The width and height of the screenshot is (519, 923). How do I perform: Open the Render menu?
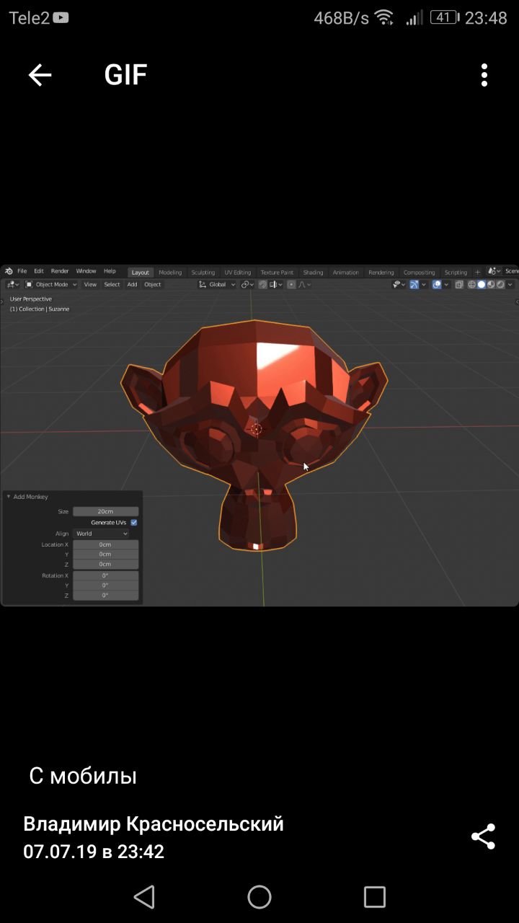click(60, 271)
